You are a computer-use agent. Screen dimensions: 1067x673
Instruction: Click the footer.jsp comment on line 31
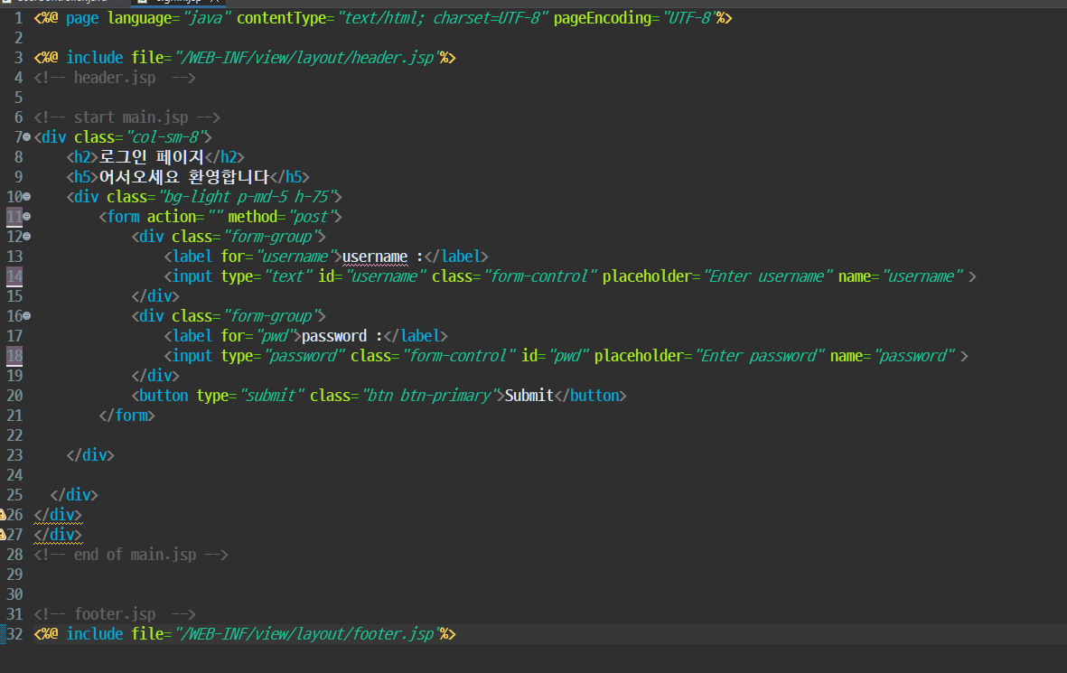[115, 614]
